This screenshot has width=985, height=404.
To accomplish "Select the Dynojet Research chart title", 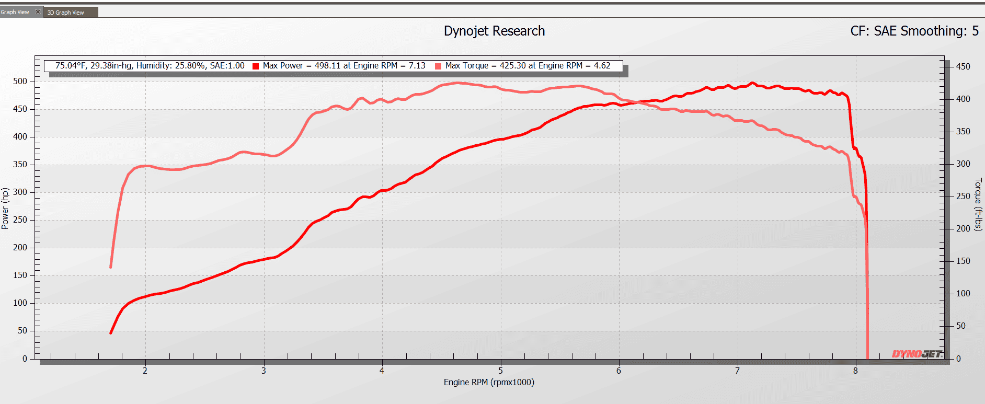I will 494,31.
